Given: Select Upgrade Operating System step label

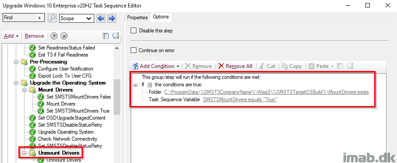Looking at the screenshot, I should point(66,132).
